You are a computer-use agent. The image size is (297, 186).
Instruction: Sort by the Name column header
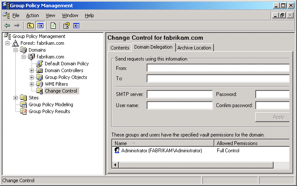tap(163, 143)
